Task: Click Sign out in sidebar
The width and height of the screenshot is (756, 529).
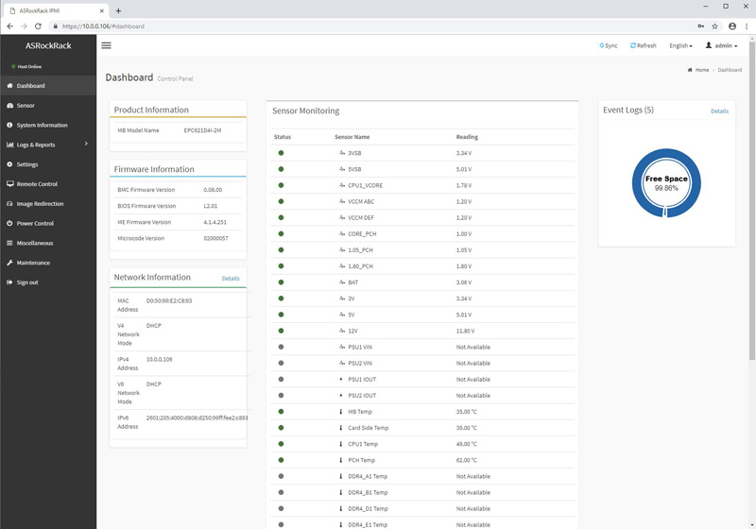Action: [x=27, y=282]
